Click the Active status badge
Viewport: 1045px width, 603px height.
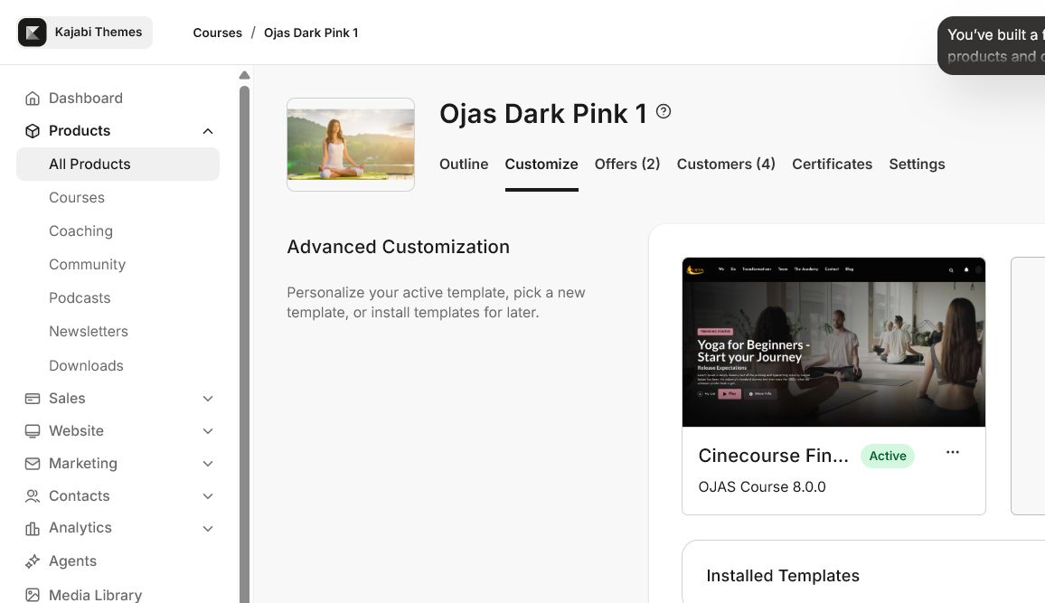(887, 456)
